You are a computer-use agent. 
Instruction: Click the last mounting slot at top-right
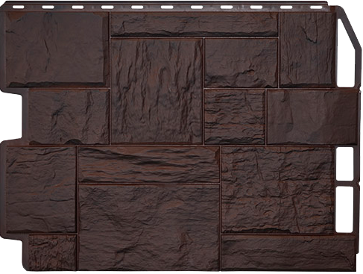point(316,7)
